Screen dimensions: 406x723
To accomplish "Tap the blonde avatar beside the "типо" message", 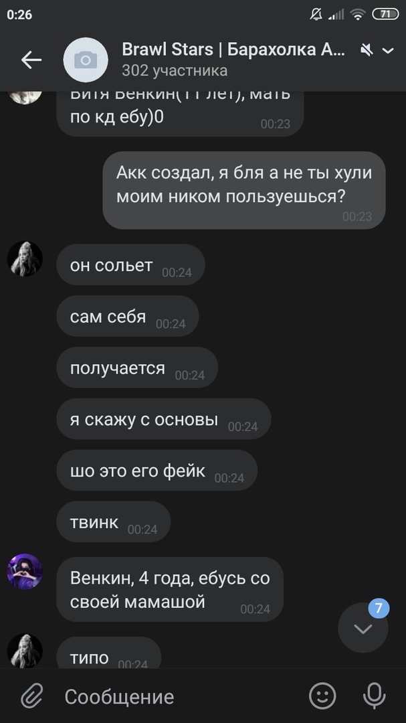I will coord(25,651).
